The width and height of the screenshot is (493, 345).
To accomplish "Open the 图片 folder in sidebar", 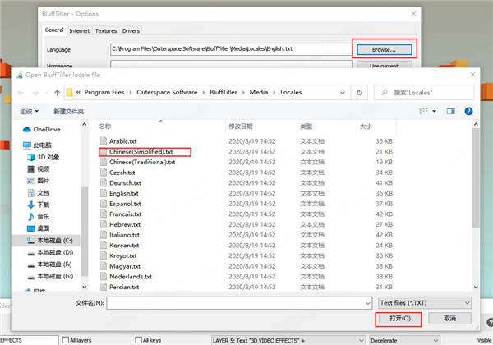I will (x=39, y=181).
